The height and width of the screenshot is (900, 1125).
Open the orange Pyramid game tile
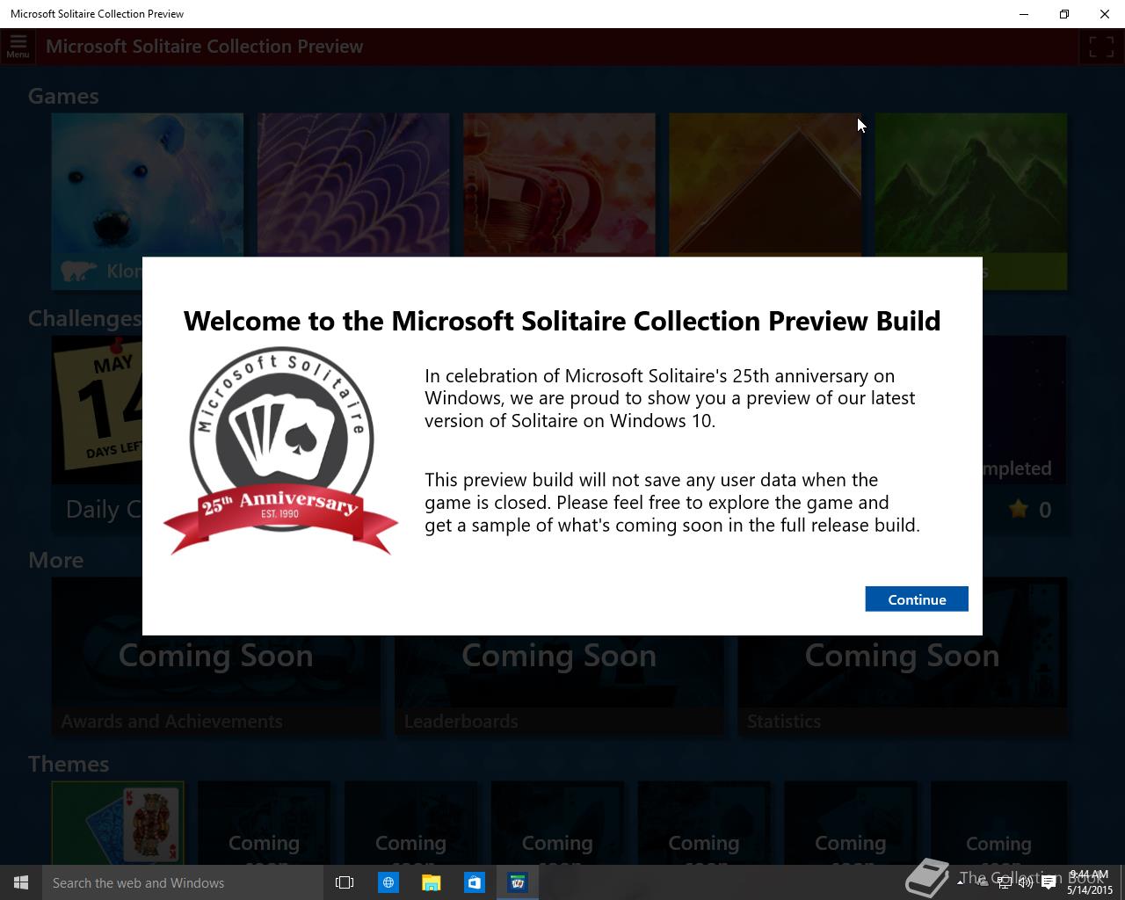click(x=765, y=185)
